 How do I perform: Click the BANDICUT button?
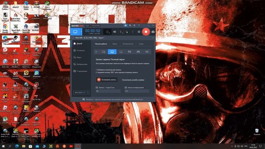coord(81,92)
